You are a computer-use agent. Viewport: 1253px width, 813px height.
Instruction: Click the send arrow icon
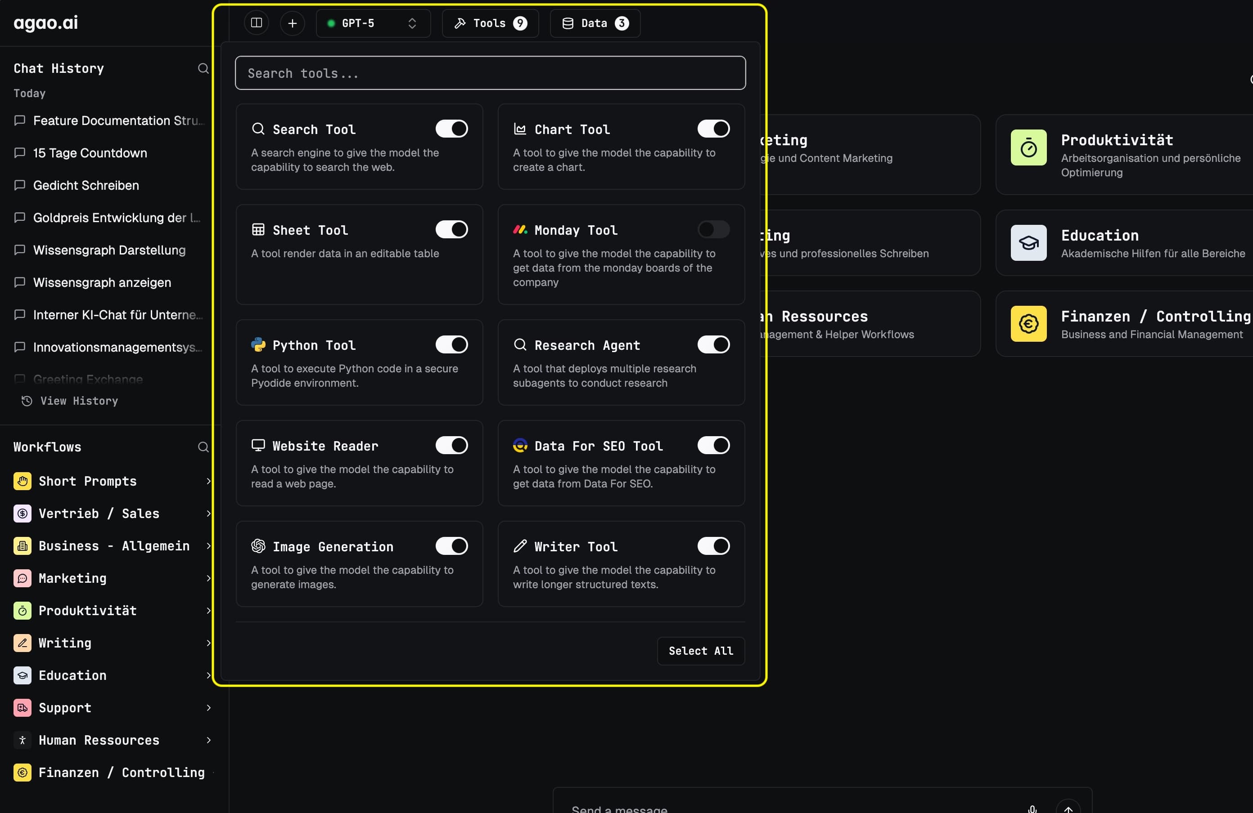1068,808
